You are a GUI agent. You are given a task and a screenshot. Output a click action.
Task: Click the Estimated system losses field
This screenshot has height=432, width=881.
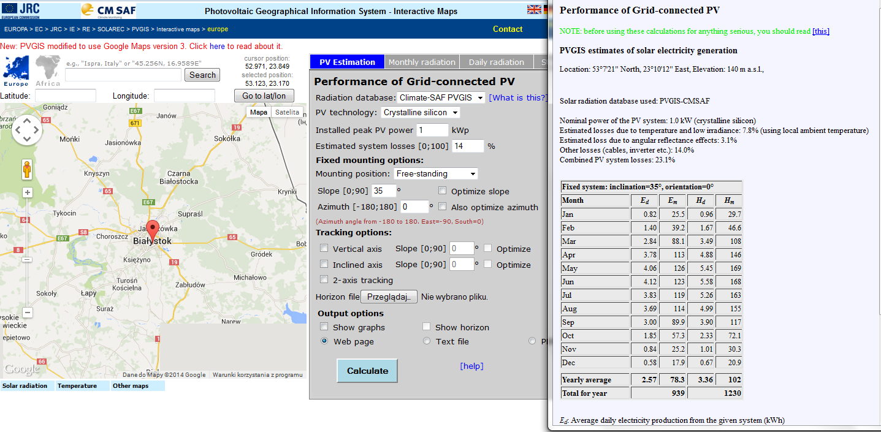pyautogui.click(x=468, y=146)
